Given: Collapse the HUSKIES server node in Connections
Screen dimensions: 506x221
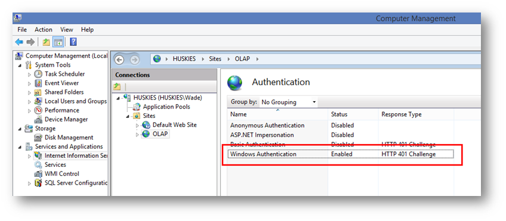Looking at the screenshot, I should point(118,98).
